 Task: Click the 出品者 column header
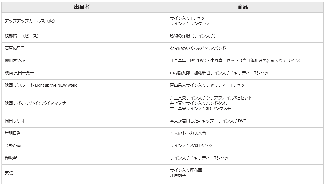pyautogui.click(x=82, y=7)
